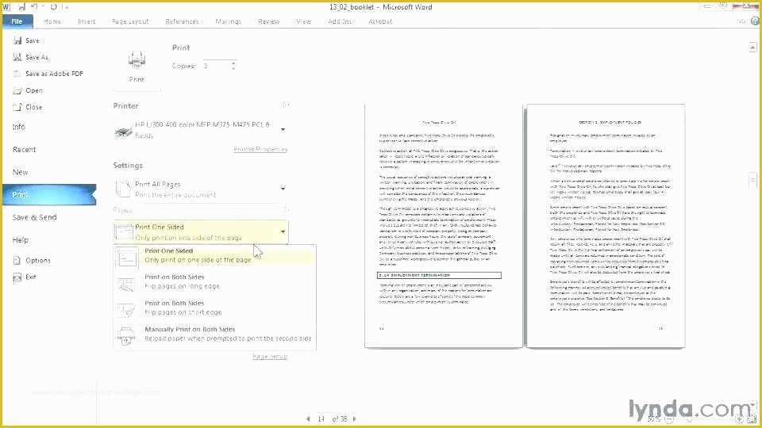
Task: Click the File ribbon tab
Action: coord(17,21)
